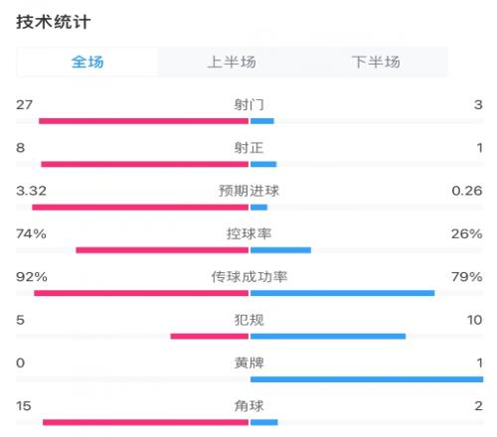Select the 全场 tab

[x=87, y=62]
